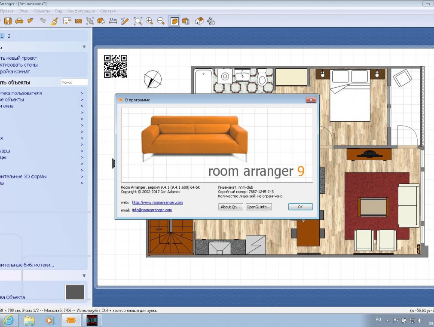Open the Этаж menu
The width and height of the screenshot is (434, 327).
pos(23,11)
